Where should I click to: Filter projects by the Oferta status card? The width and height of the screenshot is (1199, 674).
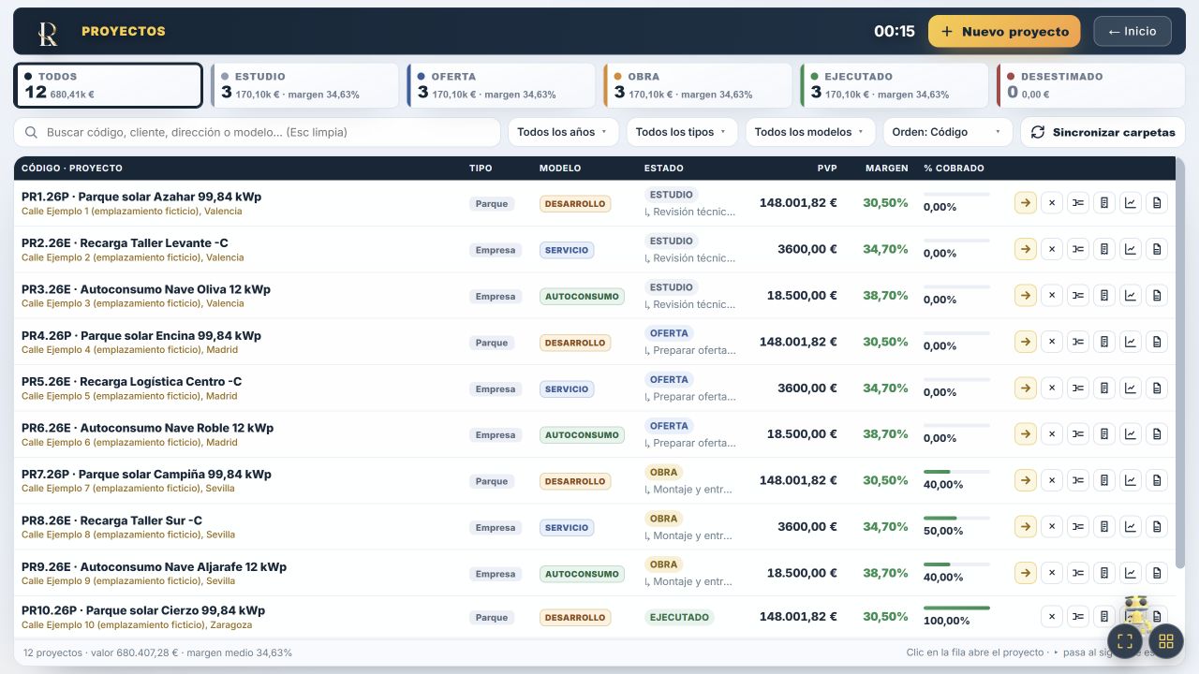tap(501, 85)
